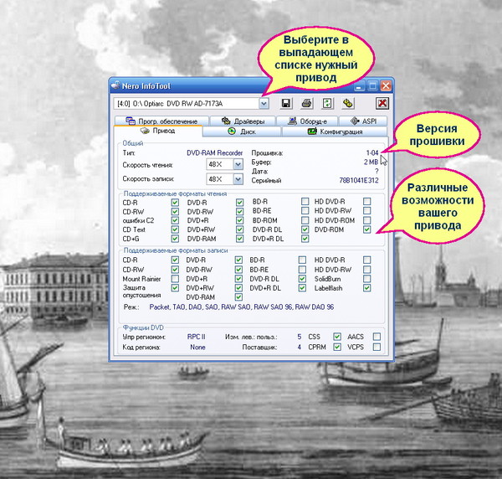The image size is (502, 479).
Task: Click the serial number 7881041E312
Action: tap(359, 180)
